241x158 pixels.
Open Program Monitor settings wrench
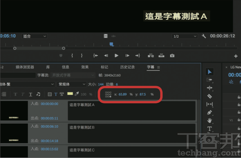pos(204,36)
